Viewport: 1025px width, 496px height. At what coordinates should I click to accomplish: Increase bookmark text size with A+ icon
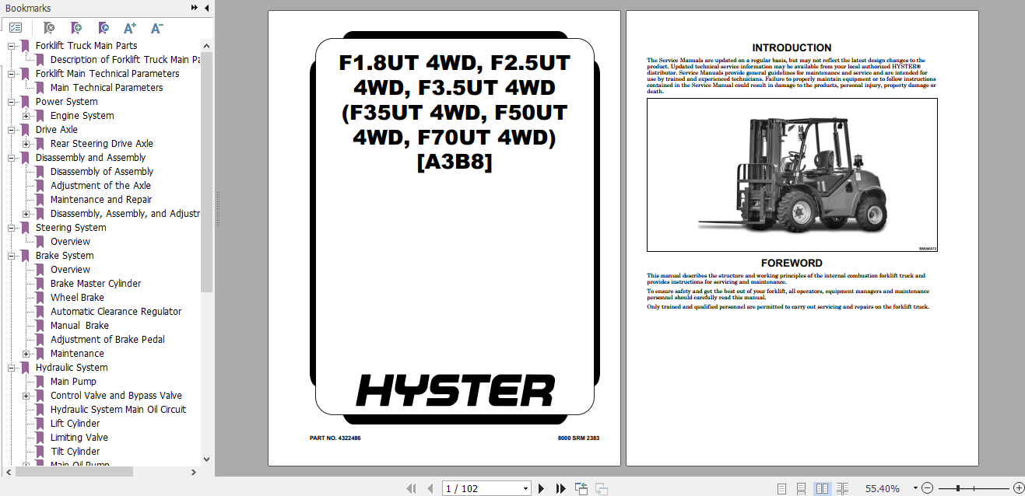tap(129, 27)
